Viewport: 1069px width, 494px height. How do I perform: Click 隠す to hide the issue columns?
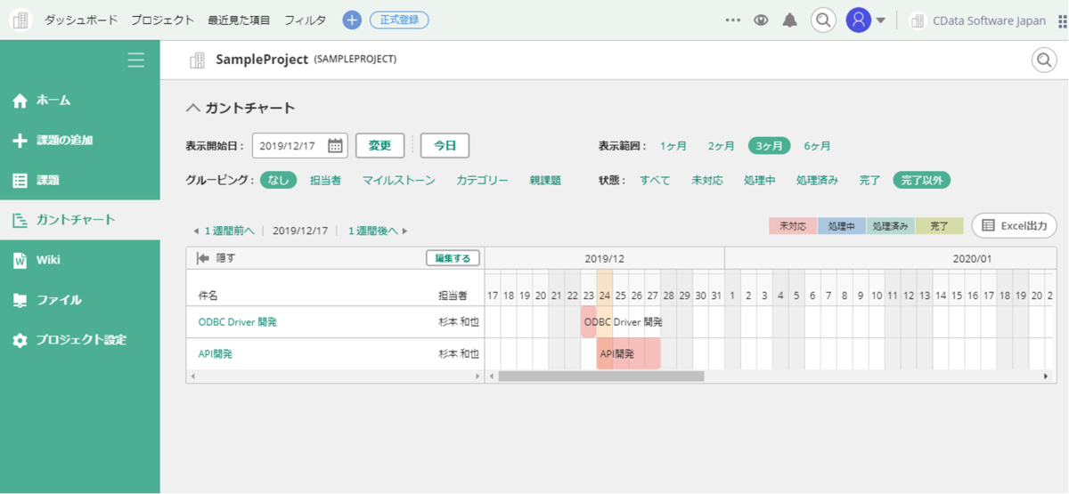coord(216,258)
